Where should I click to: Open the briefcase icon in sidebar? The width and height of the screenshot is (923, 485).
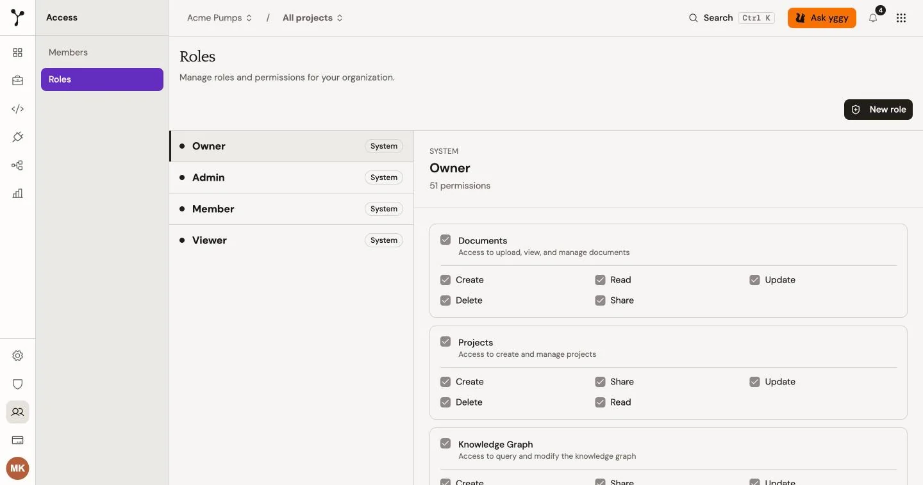(x=18, y=81)
